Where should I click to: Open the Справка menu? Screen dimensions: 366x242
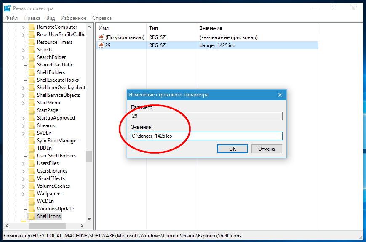pos(102,18)
